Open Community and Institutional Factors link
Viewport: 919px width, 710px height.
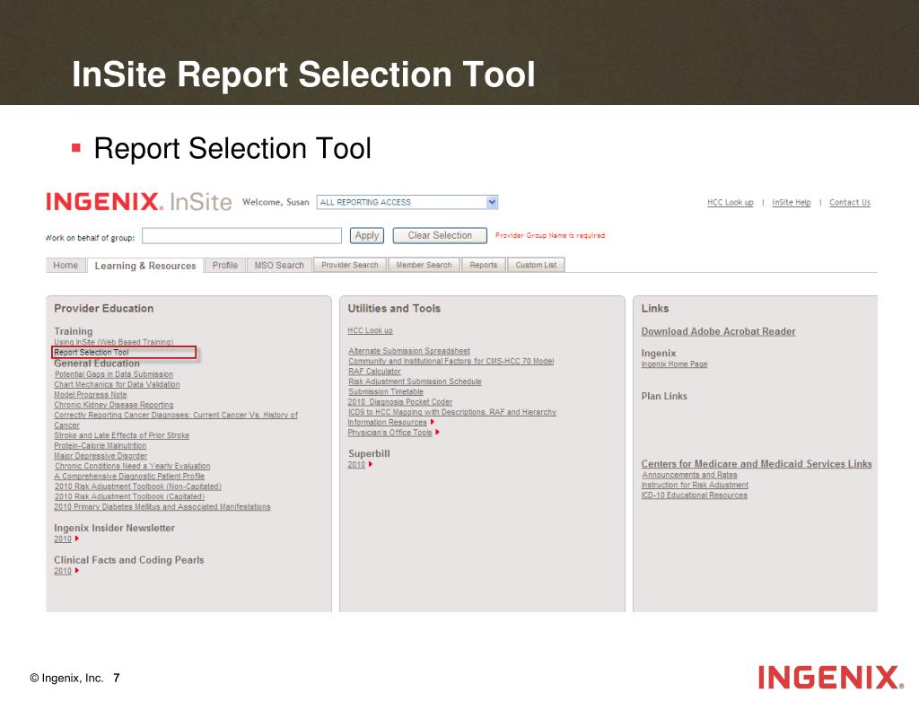[451, 361]
